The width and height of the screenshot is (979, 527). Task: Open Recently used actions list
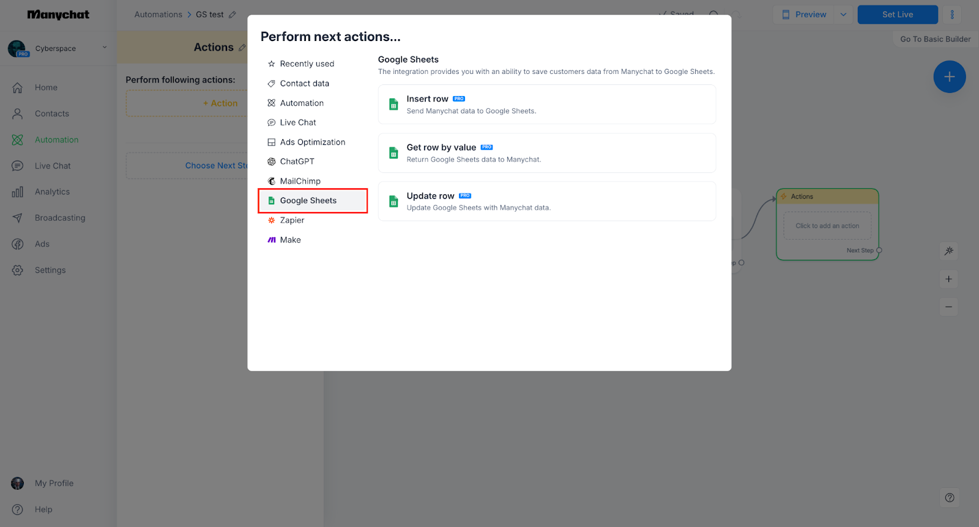pos(307,64)
